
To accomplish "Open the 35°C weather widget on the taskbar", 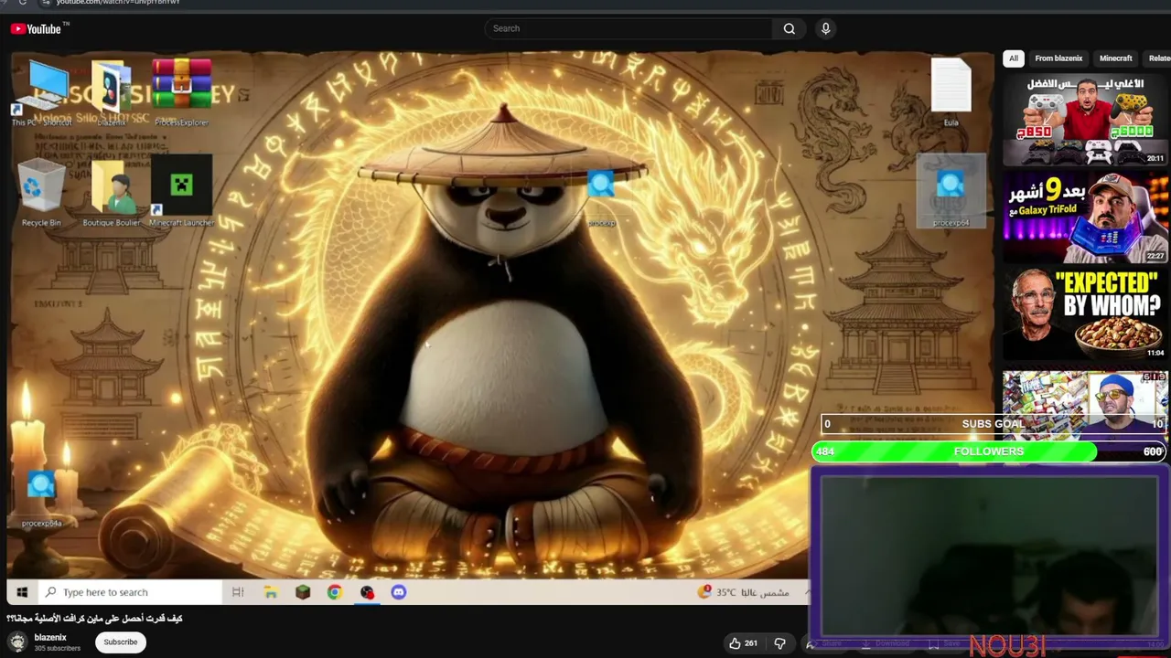I will click(743, 592).
